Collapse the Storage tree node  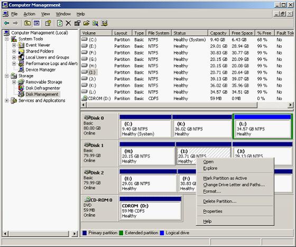[7, 76]
